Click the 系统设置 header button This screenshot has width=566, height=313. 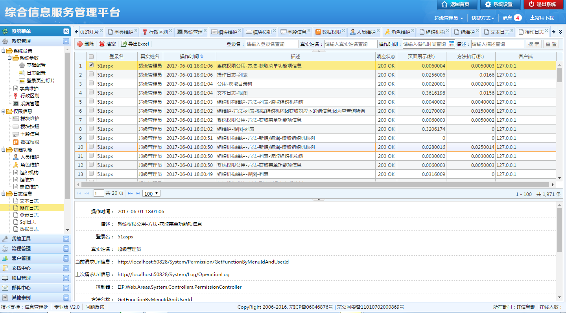(x=500, y=4)
